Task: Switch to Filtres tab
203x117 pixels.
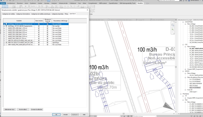Action: click(x=66, y=14)
